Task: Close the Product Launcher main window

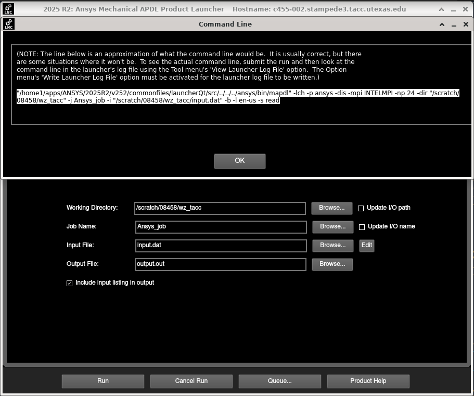Action: 466,9
